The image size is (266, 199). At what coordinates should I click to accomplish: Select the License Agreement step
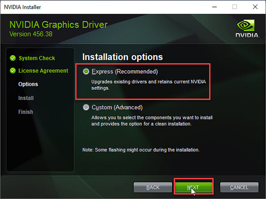(x=43, y=71)
